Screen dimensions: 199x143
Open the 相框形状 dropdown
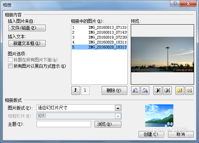click(118, 116)
